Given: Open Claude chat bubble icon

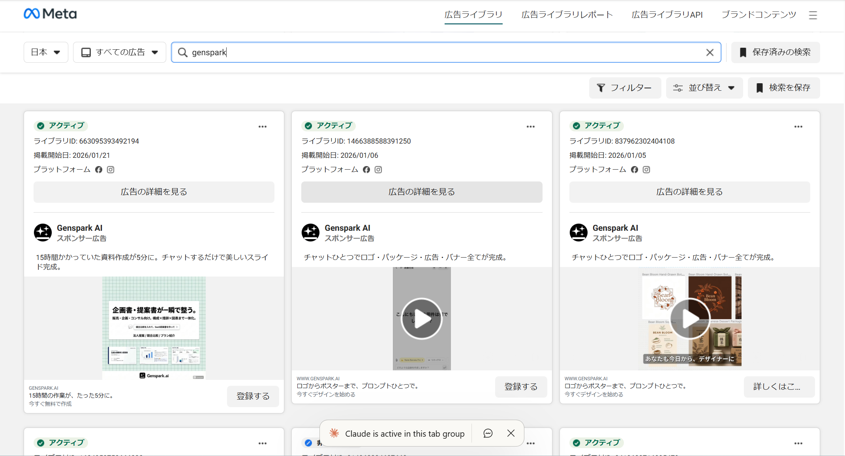Looking at the screenshot, I should tap(488, 434).
